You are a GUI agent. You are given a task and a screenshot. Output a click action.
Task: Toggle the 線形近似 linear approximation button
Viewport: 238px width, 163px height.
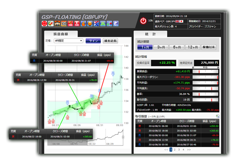110,41
